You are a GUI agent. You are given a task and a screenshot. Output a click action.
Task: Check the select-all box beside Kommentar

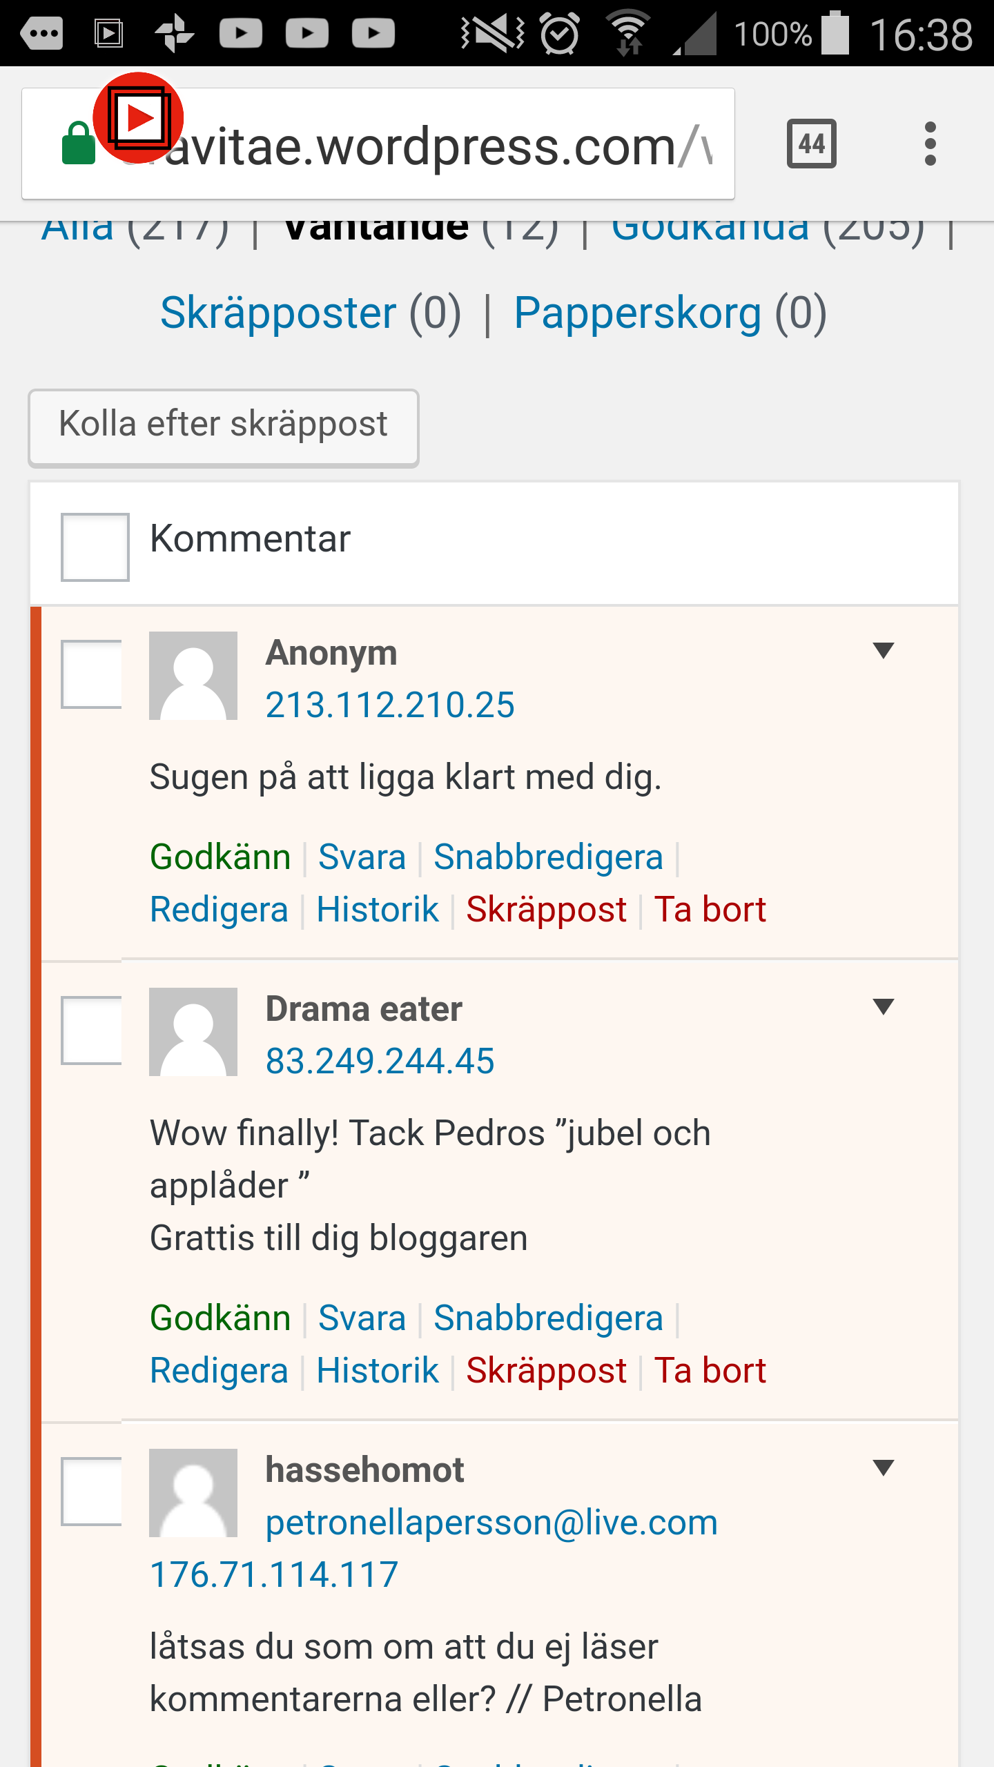(95, 547)
